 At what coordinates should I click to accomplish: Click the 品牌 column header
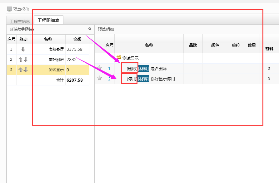(193, 45)
